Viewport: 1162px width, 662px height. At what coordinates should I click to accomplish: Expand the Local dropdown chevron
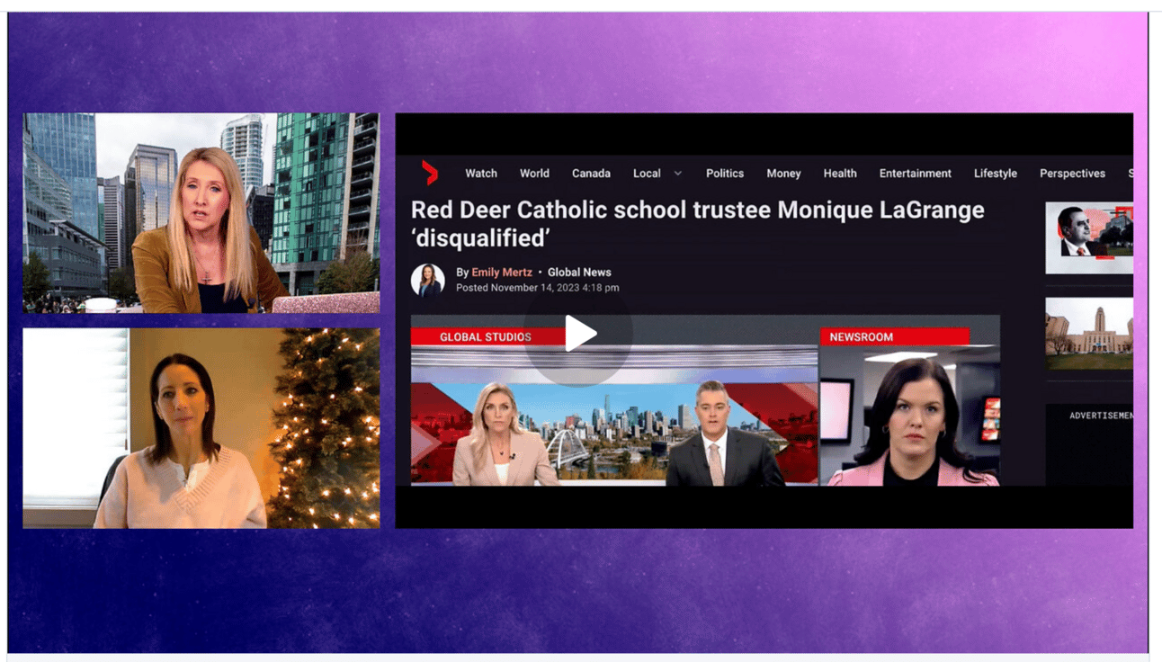(x=678, y=174)
